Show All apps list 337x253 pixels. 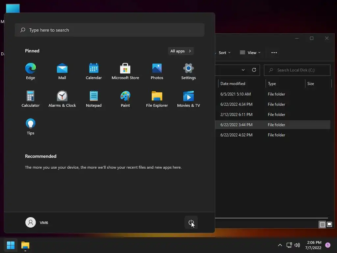(x=181, y=51)
